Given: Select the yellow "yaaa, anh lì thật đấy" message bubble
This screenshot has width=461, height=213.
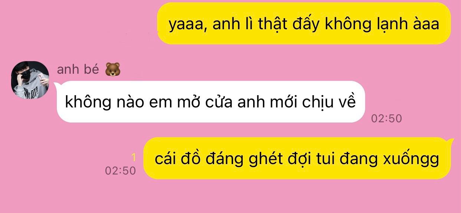Looking at the screenshot, I should [x=304, y=24].
